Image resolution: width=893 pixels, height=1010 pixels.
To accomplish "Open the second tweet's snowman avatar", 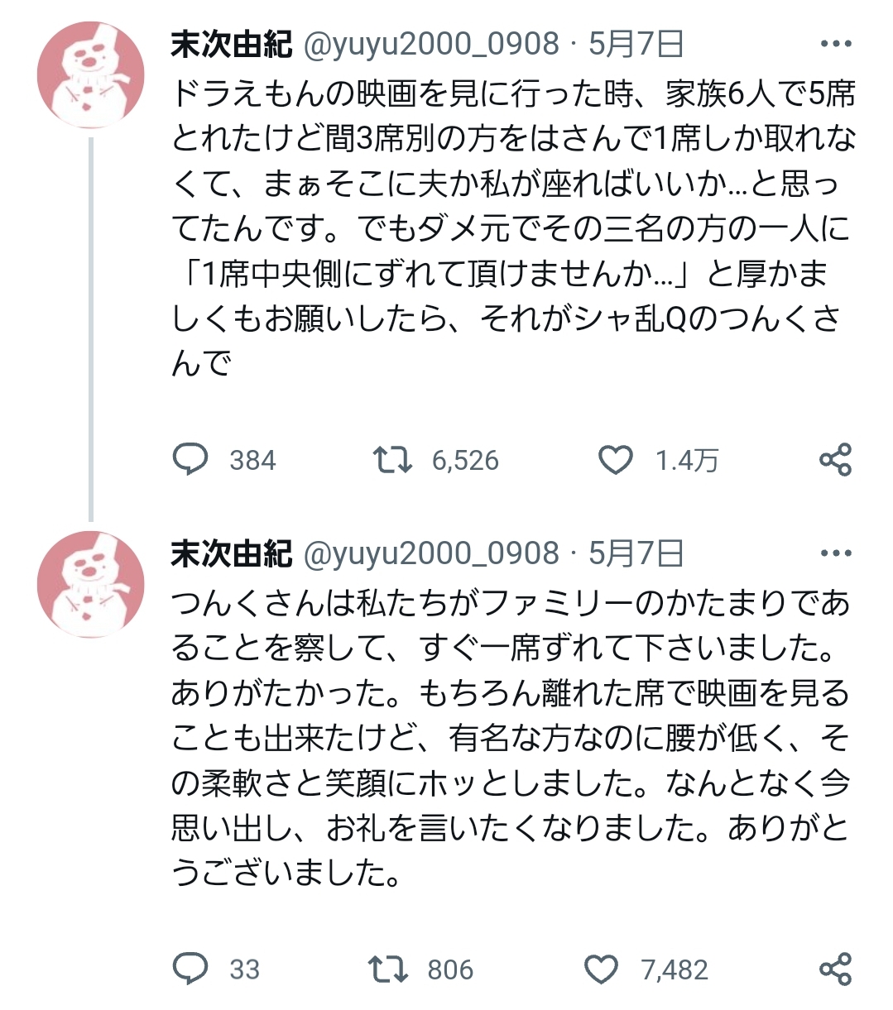I will (90, 584).
